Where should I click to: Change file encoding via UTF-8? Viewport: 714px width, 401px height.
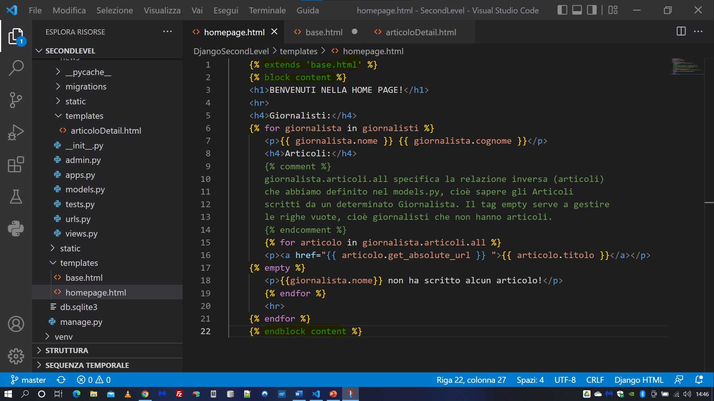click(565, 380)
